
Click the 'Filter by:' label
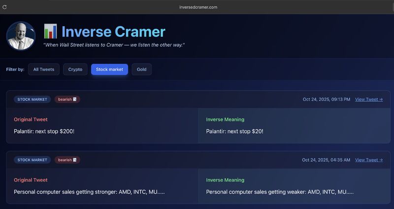point(15,70)
